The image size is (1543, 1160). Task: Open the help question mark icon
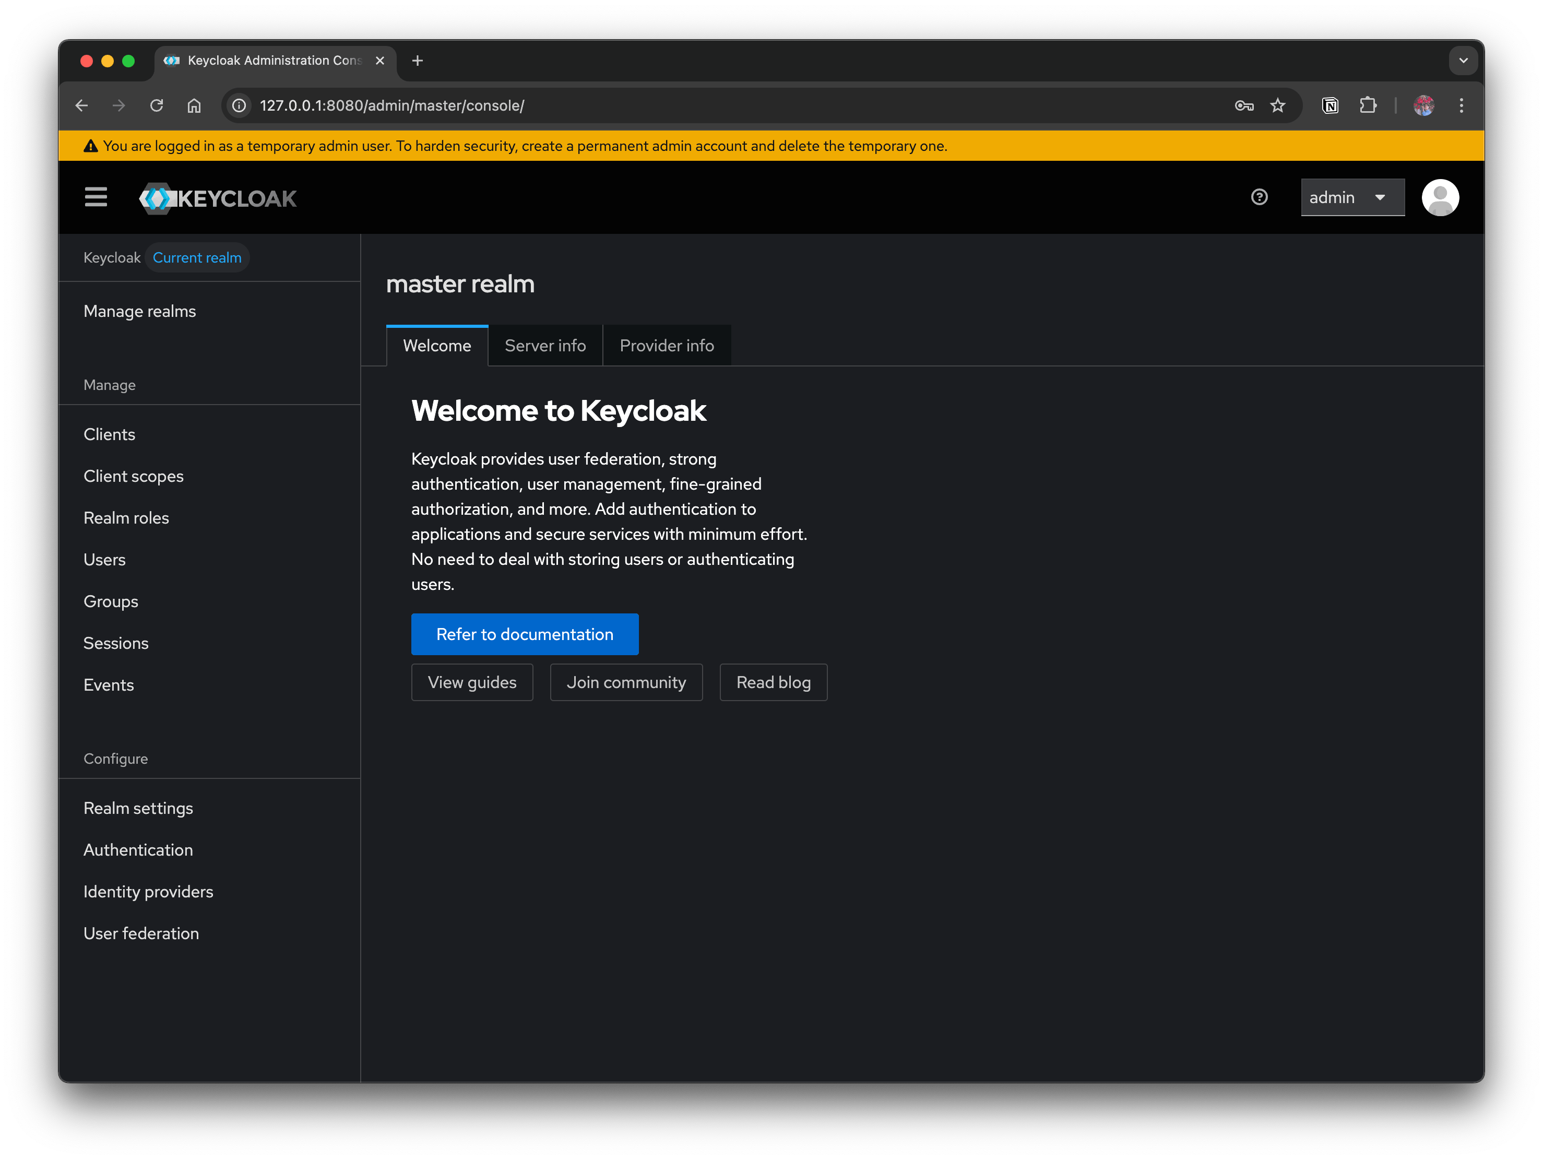[1259, 197]
